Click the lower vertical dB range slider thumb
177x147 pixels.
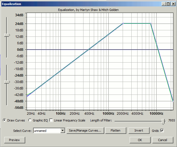coord(7,82)
